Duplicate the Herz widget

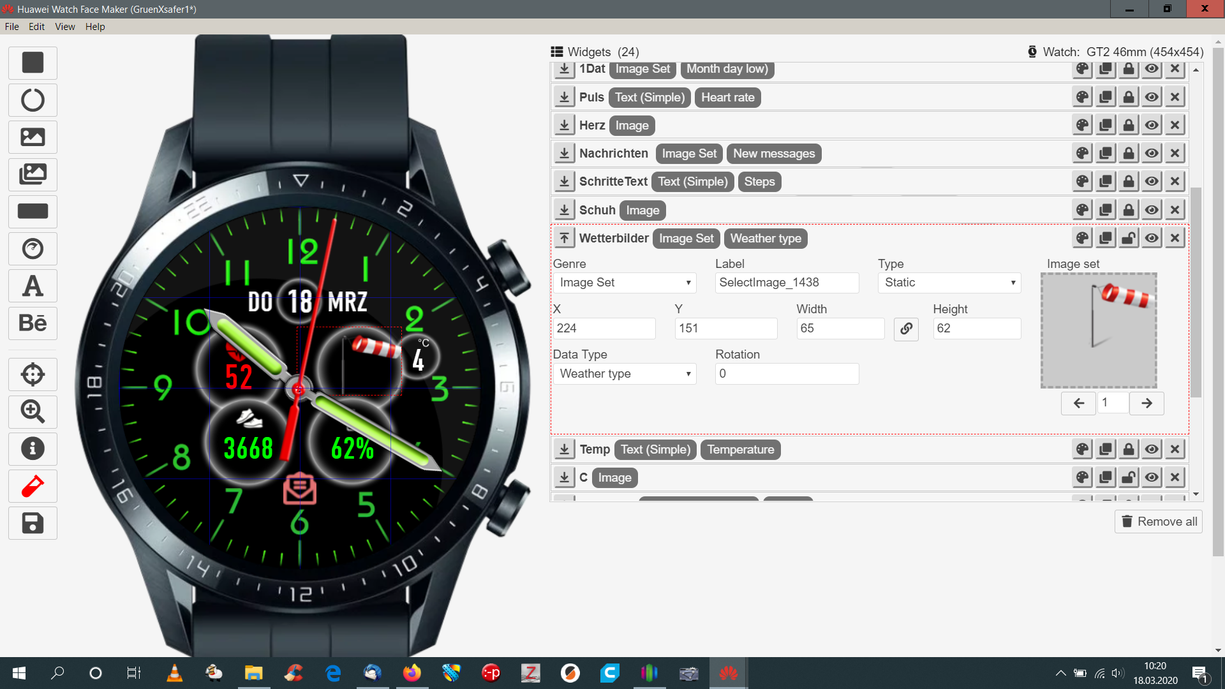(1106, 125)
